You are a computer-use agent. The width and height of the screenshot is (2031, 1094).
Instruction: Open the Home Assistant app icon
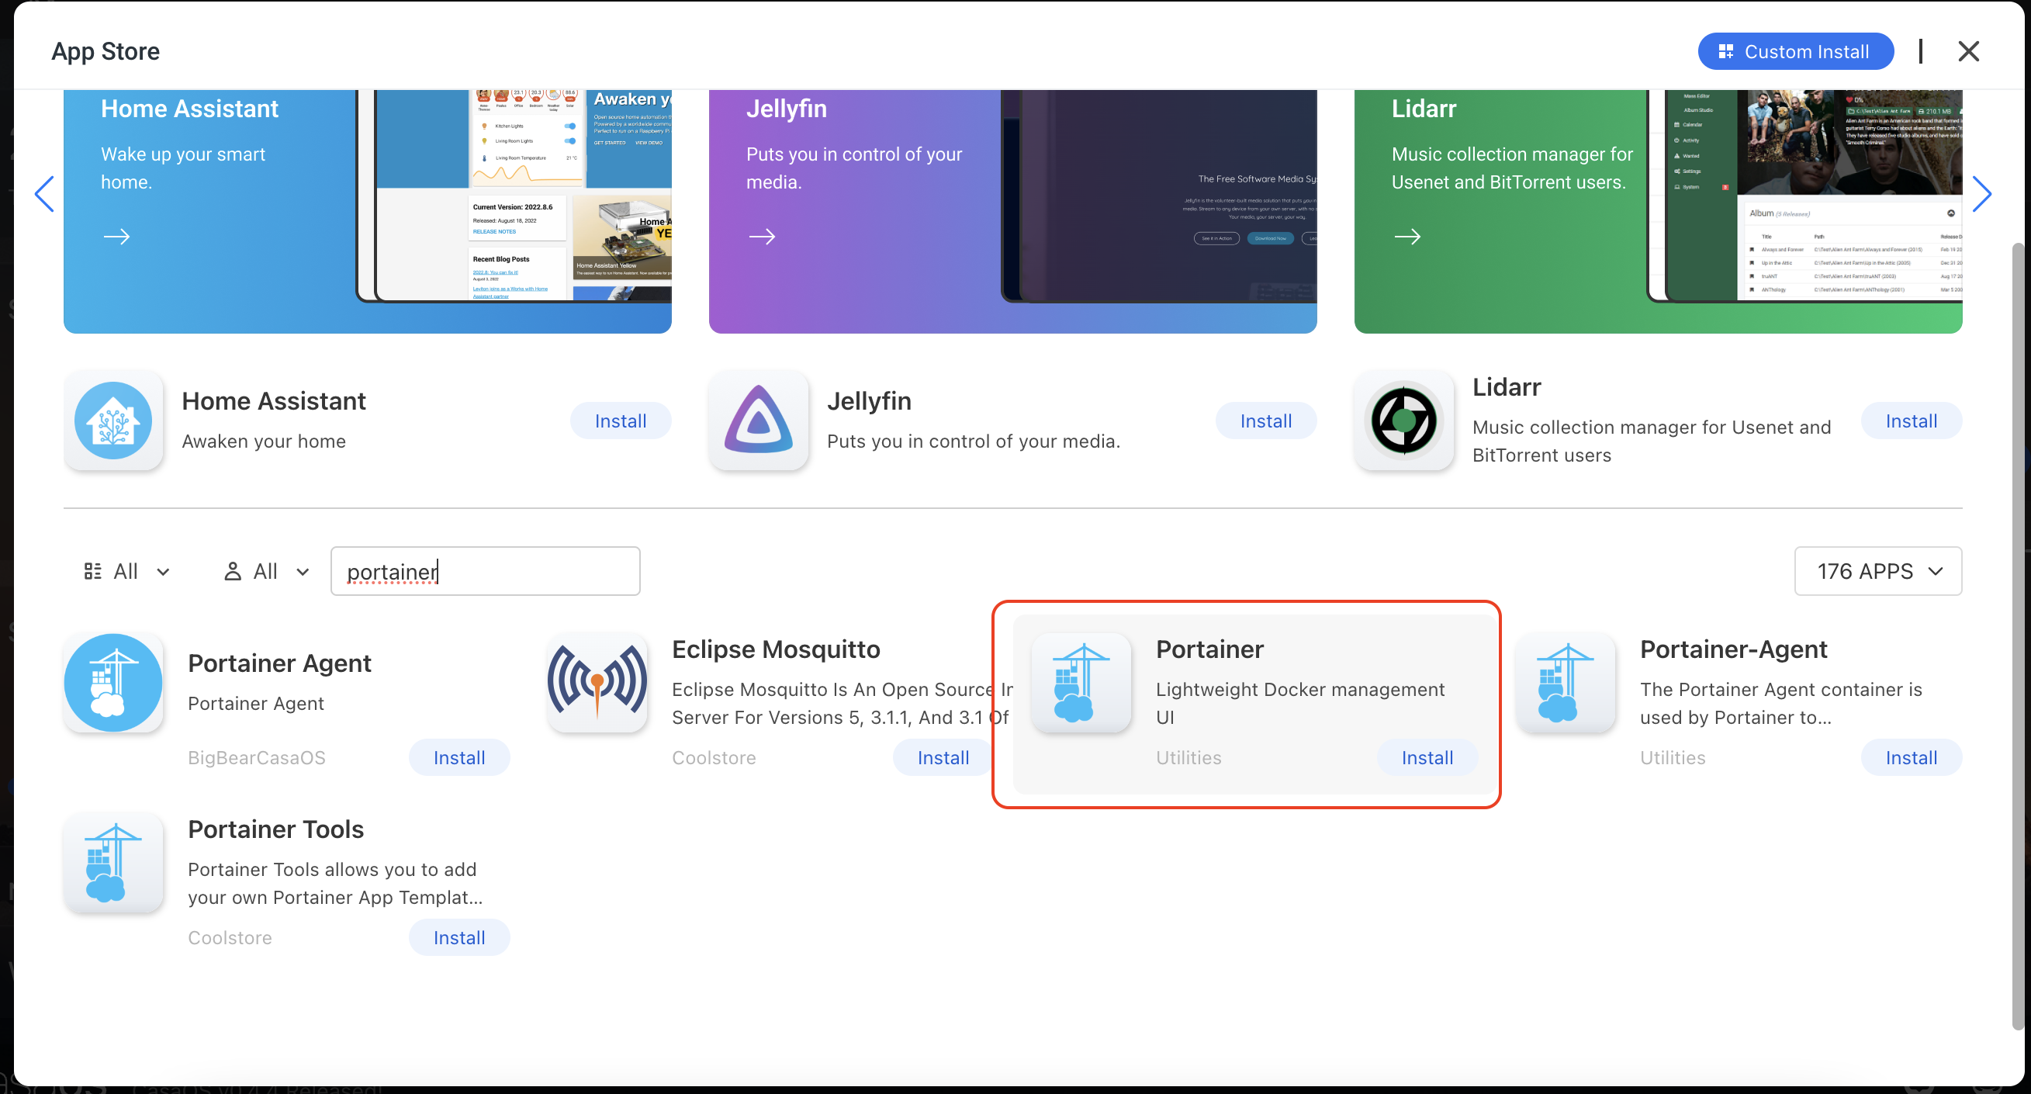pos(113,421)
